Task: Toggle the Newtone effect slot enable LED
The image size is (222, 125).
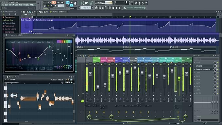Action: point(218,66)
